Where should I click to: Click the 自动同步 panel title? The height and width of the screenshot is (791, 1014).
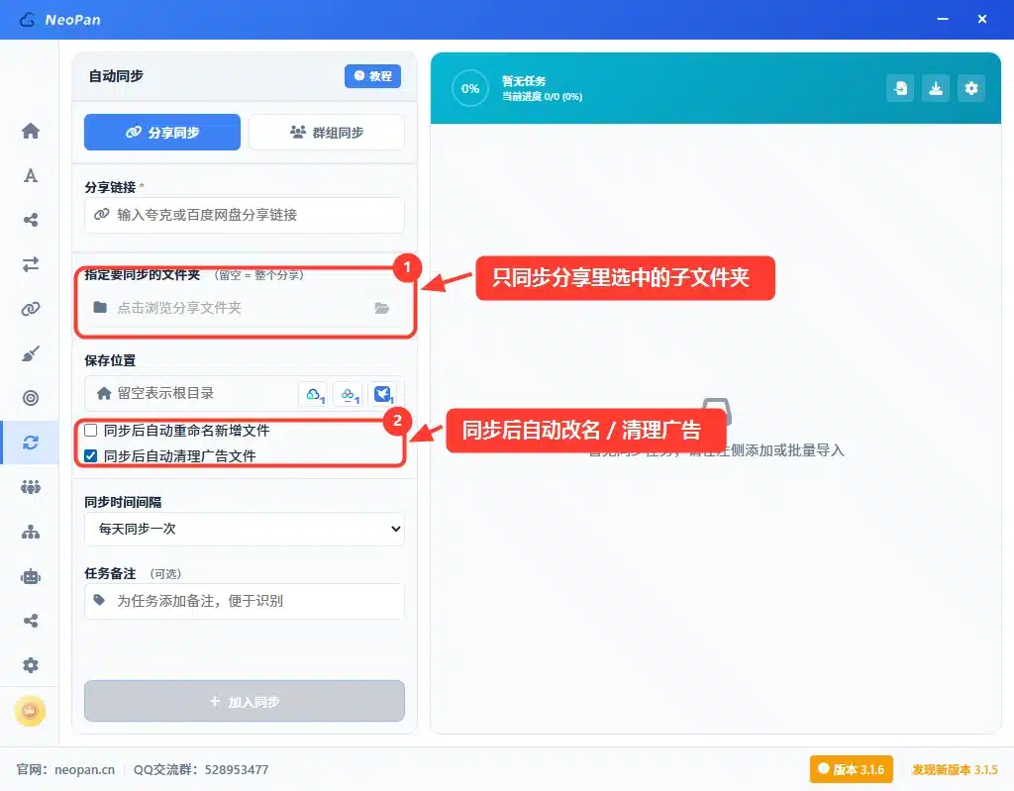[117, 76]
